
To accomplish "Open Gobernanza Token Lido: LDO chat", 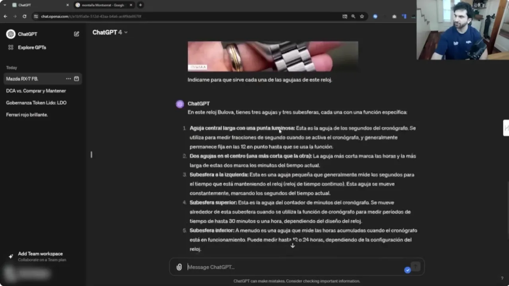I will pyautogui.click(x=36, y=102).
